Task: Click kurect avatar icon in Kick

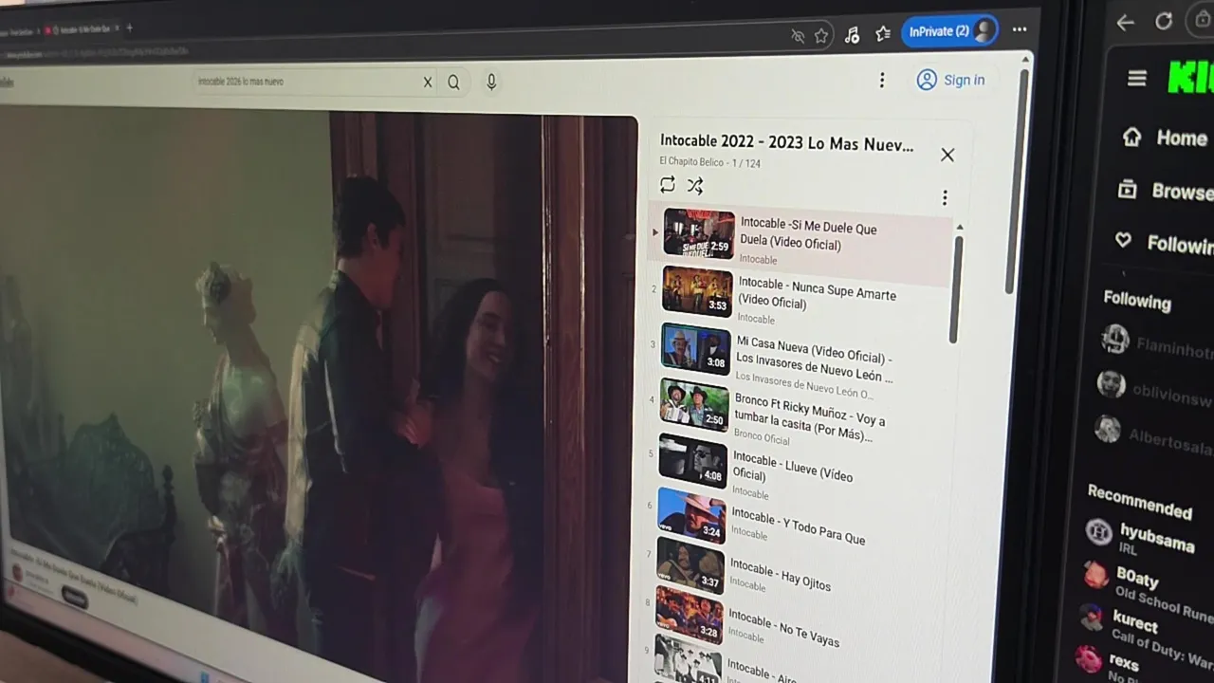Action: pos(1093,618)
